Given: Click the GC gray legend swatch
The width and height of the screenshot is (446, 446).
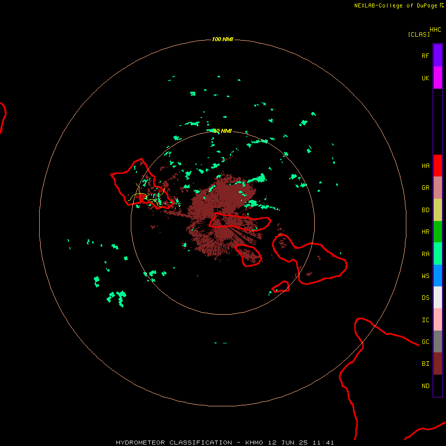Looking at the screenshot, I should coord(438,341).
